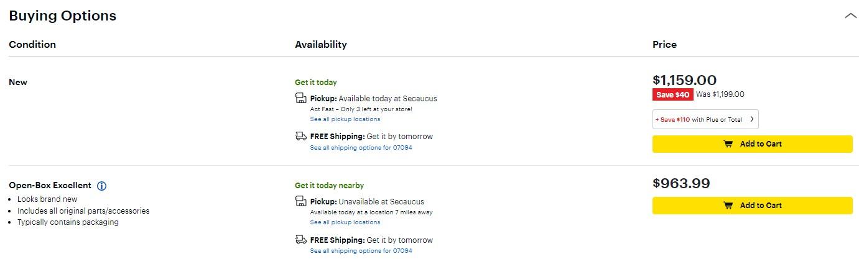The width and height of the screenshot is (859, 259).
Task: Open the Save $110 with Plus or Total offer
Action: pyautogui.click(x=700, y=119)
